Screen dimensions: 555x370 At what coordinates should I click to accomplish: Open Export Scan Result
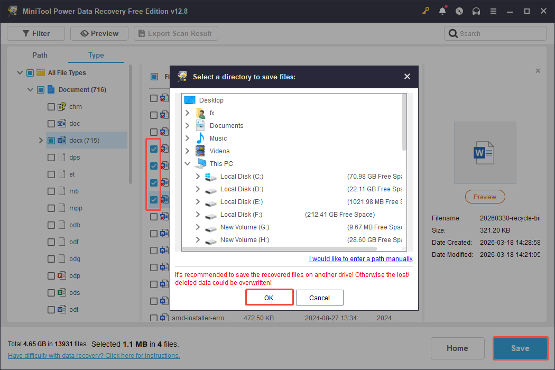coord(175,33)
